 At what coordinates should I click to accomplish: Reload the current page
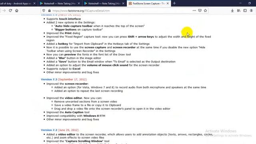(x=10, y=11)
